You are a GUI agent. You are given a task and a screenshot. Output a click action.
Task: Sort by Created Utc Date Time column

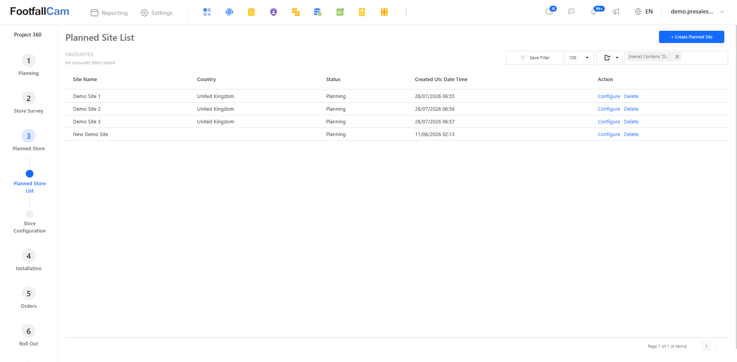point(441,80)
